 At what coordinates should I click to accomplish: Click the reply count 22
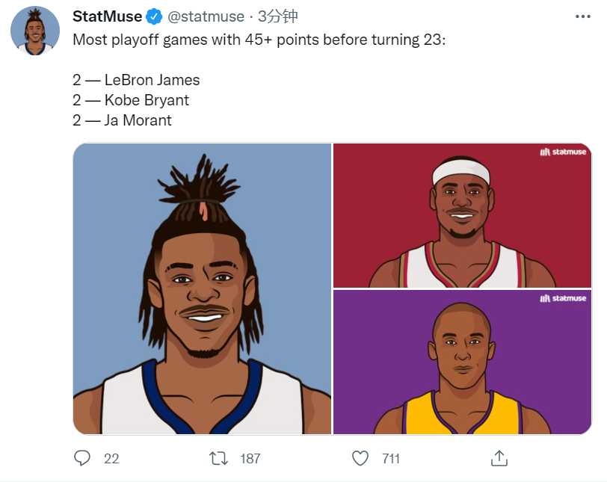111,459
